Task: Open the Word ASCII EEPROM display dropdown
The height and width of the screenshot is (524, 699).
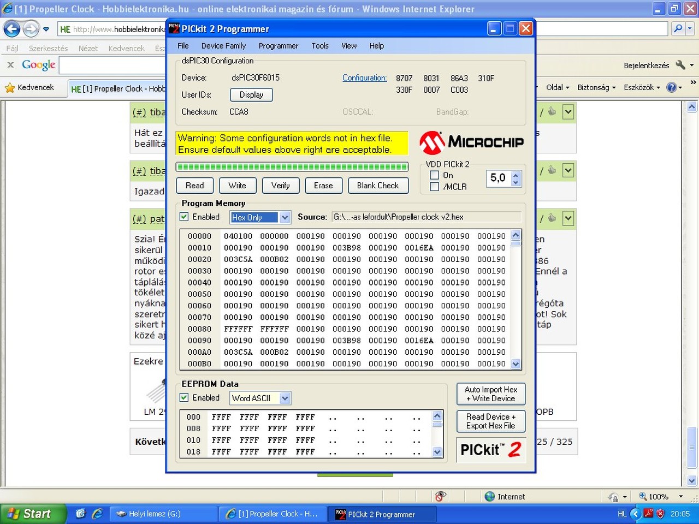Action: click(x=285, y=398)
